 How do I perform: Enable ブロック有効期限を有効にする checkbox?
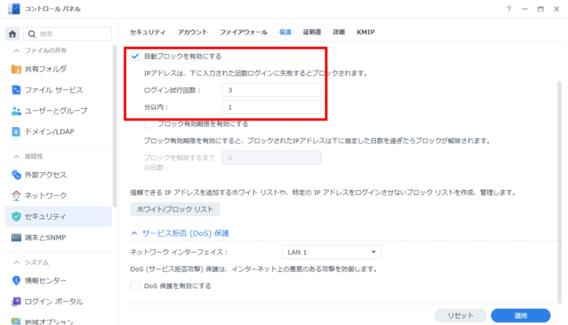point(150,124)
